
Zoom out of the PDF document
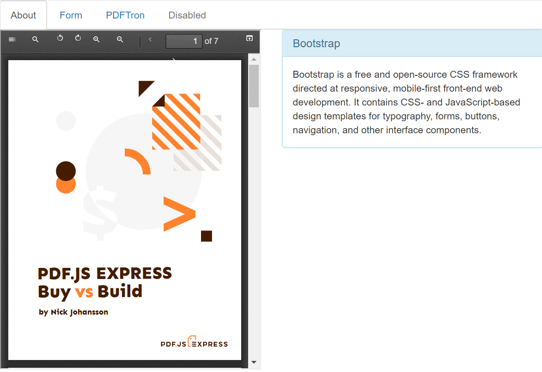pos(120,39)
